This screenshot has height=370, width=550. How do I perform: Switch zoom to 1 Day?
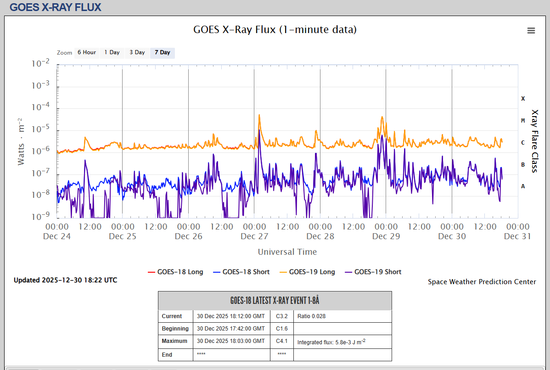pos(112,52)
